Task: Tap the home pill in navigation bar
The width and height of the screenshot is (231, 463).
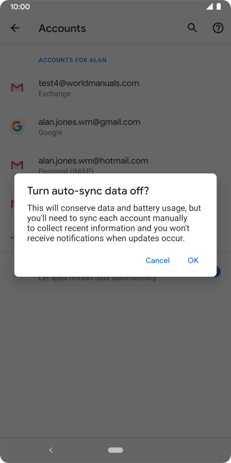Action: tap(115, 450)
